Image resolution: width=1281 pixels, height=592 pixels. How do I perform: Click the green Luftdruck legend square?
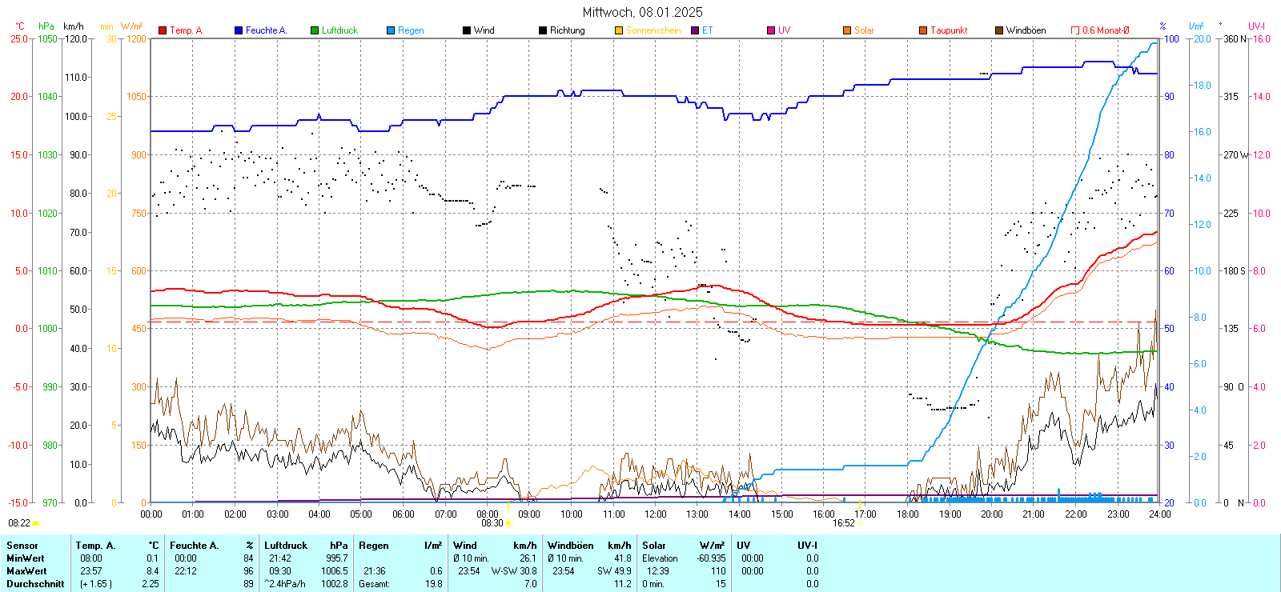click(315, 30)
